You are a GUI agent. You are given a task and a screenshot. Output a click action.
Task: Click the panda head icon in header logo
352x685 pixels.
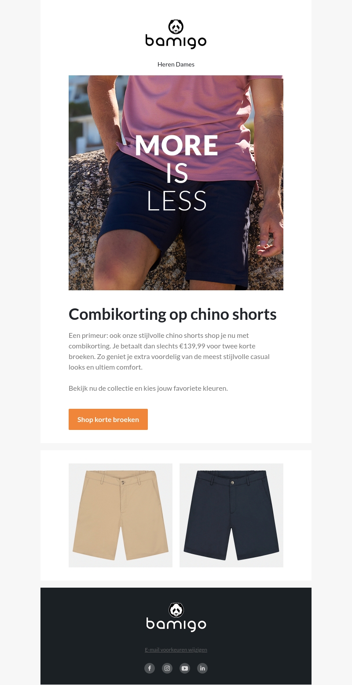[176, 26]
